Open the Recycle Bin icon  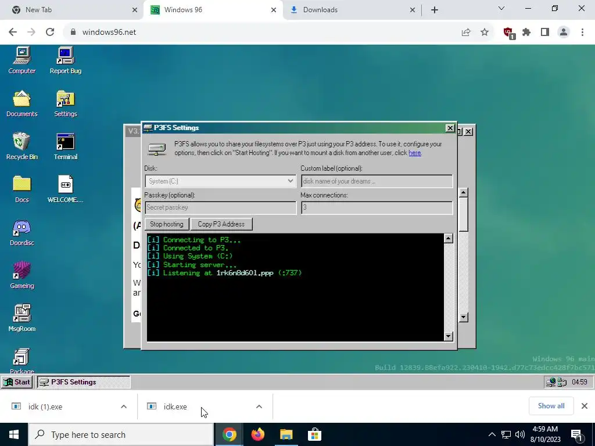(21, 146)
